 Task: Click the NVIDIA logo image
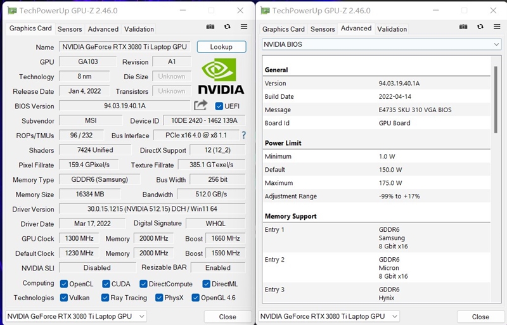(221, 76)
